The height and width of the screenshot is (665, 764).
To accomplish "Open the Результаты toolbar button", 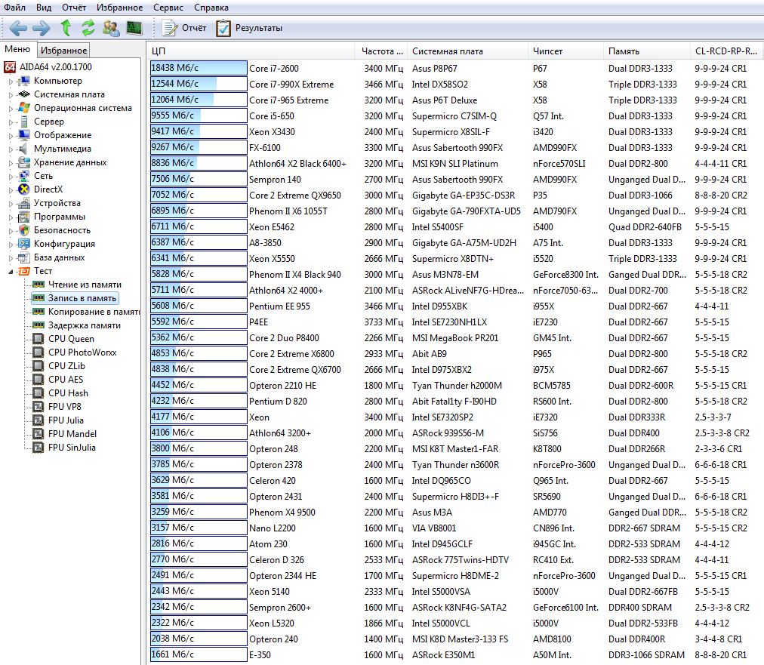I will tap(249, 28).
